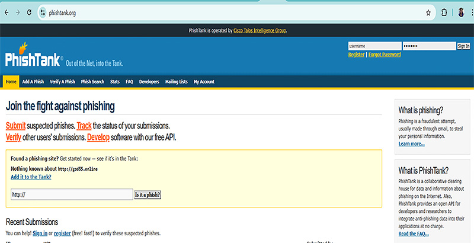Click the Verify link

14,138
